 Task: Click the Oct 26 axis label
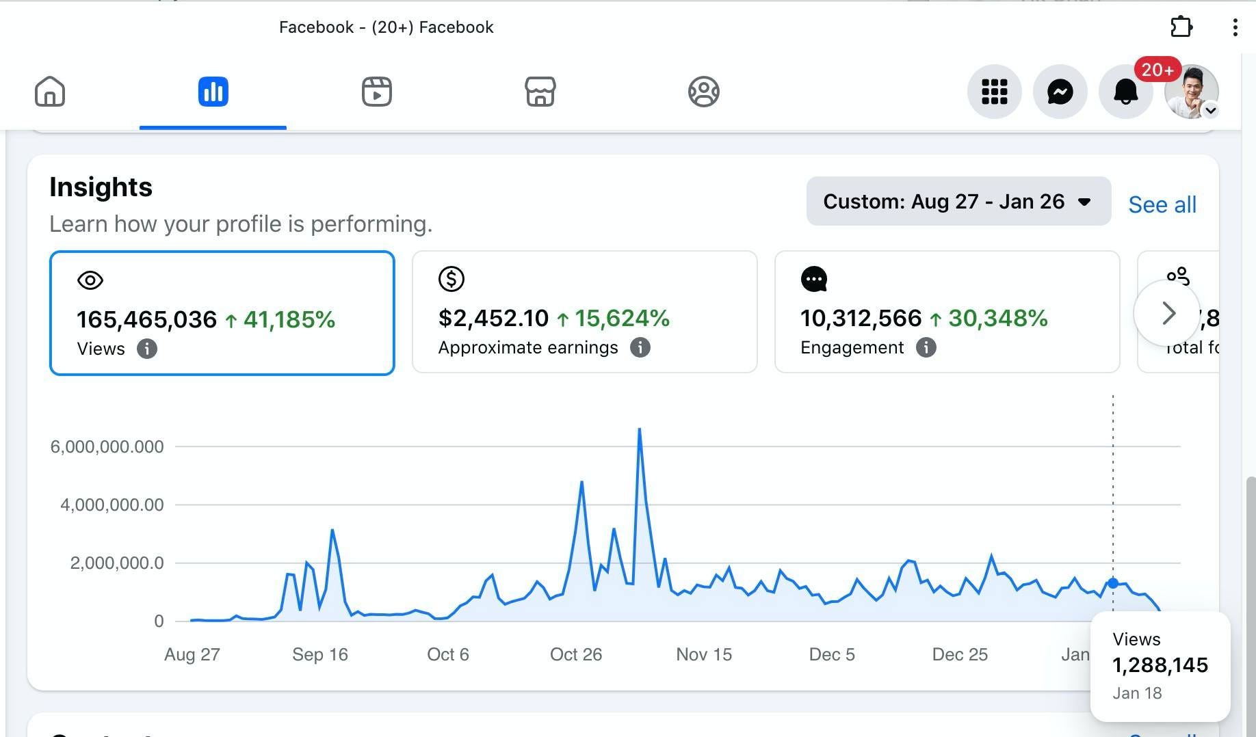tap(576, 654)
